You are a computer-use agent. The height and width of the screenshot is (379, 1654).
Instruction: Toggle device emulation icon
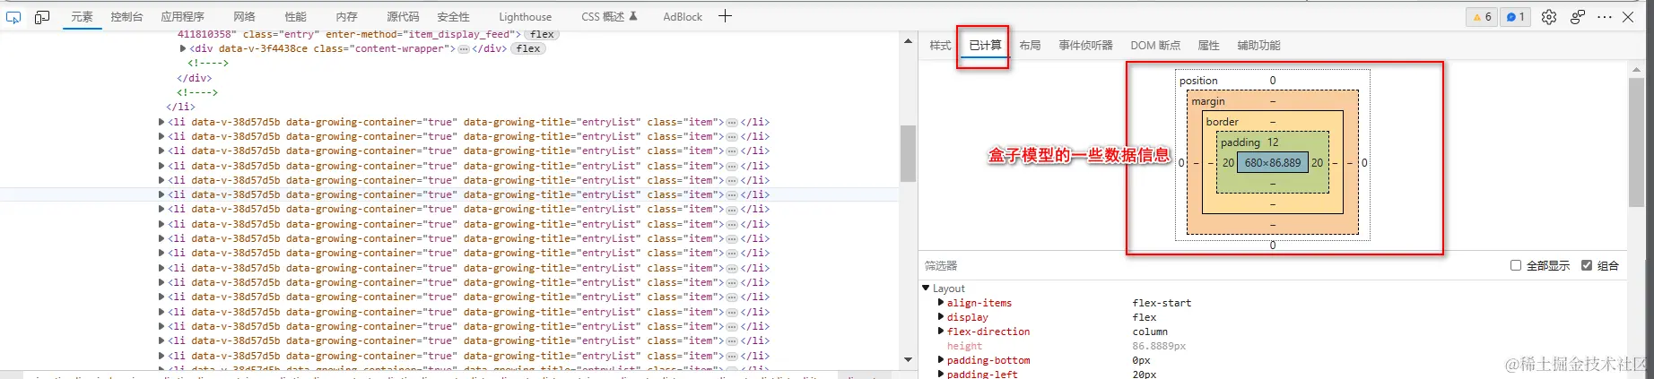click(42, 16)
